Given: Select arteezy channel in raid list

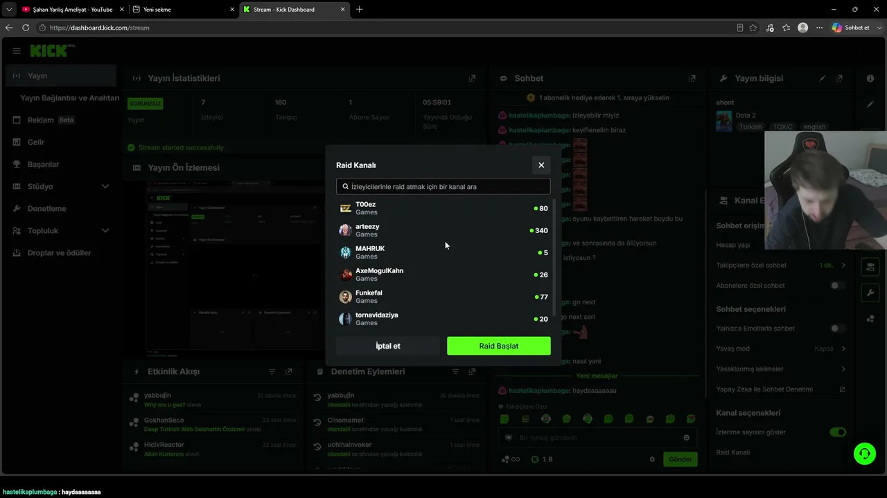Looking at the screenshot, I should [443, 230].
